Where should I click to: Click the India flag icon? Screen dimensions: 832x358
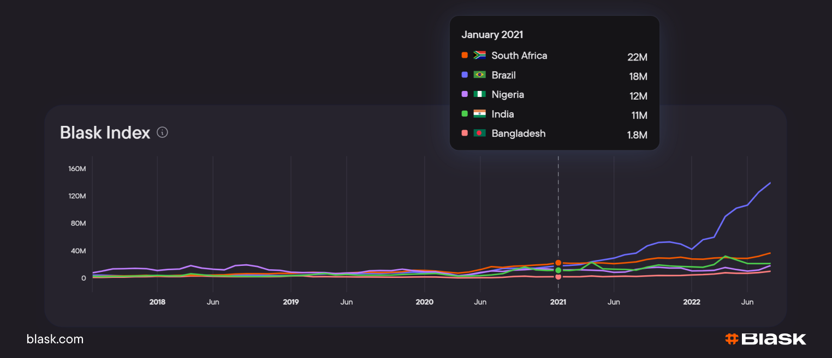(480, 114)
